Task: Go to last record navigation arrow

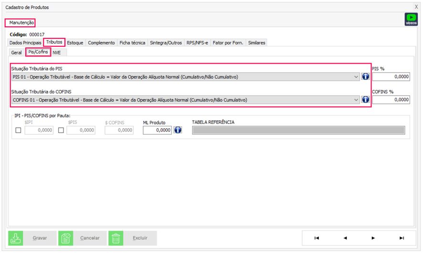Action: click(x=402, y=238)
